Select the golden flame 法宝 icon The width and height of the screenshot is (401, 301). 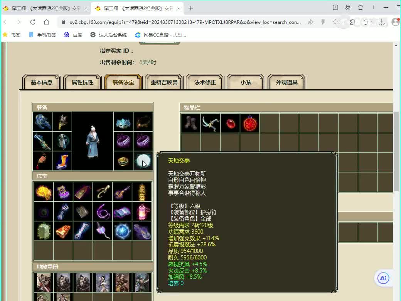(44, 192)
